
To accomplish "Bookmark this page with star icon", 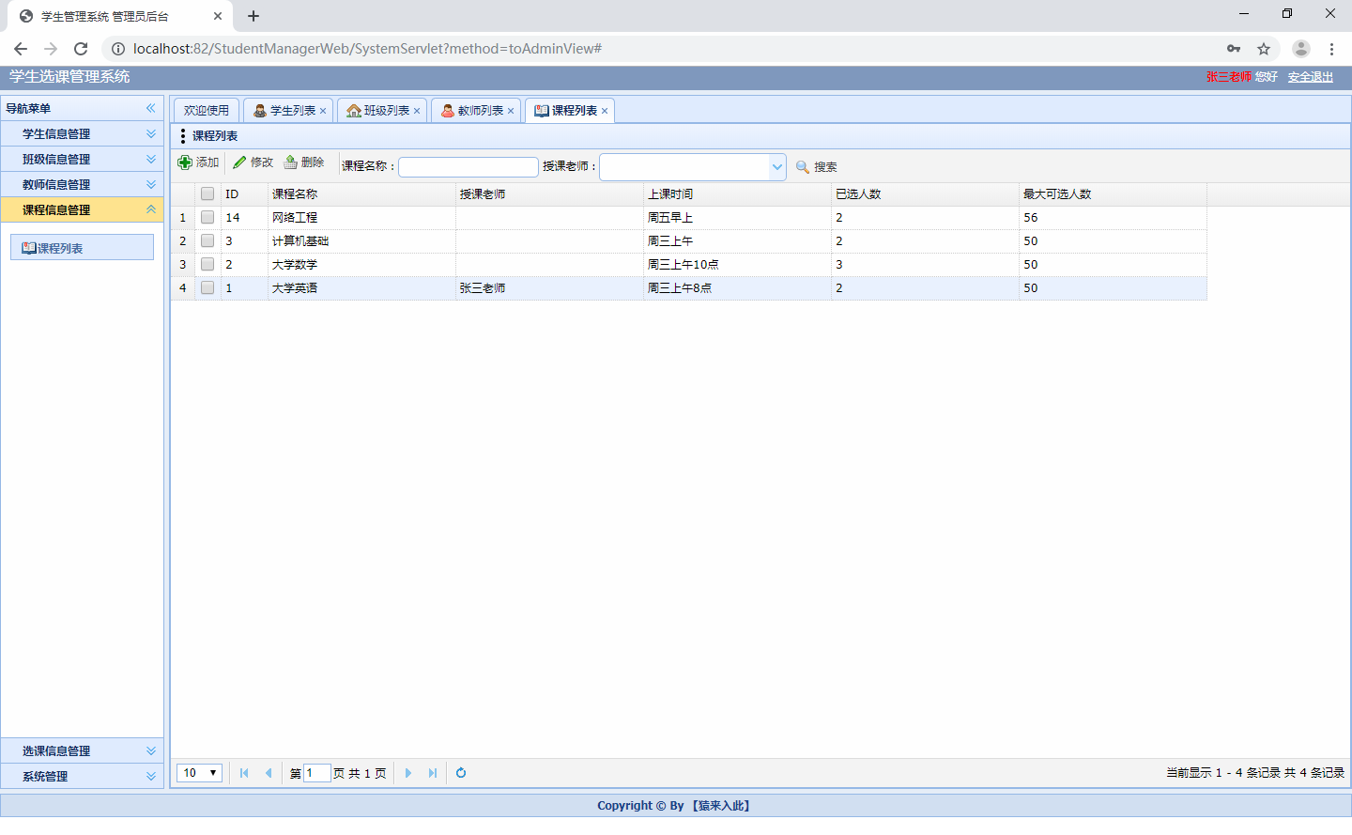I will (1264, 49).
